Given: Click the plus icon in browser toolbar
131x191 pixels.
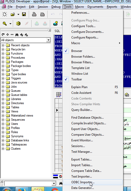Looking at the screenshot, I should coord(7,35).
